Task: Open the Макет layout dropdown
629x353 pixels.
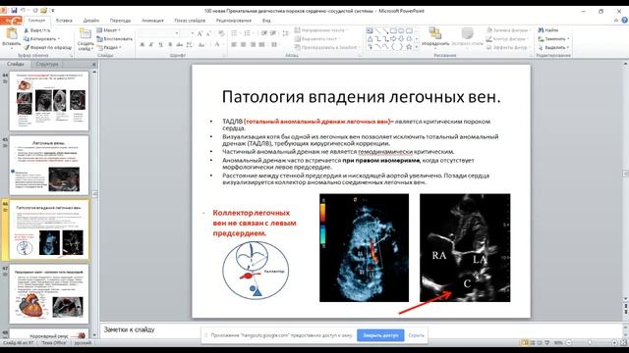Action: point(109,30)
